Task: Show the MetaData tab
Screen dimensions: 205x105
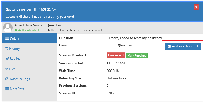Action: 30,89
